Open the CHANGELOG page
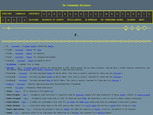 [x=20, y=14]
